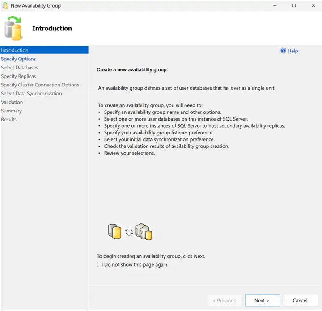Jump to the Validation step
The width and height of the screenshot is (322, 311).
pyautogui.click(x=12, y=102)
